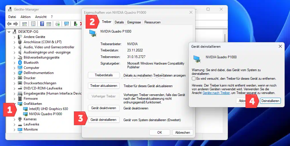Click the Gerät deinstallieren button
290x146 pixels.
click(x=104, y=120)
